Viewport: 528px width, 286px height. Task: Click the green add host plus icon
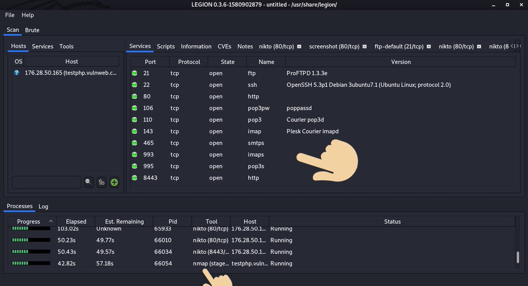114,182
